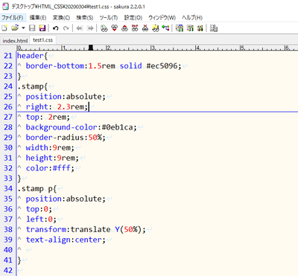
Task: Open the 検索(S) menu
Action: tap(85, 18)
